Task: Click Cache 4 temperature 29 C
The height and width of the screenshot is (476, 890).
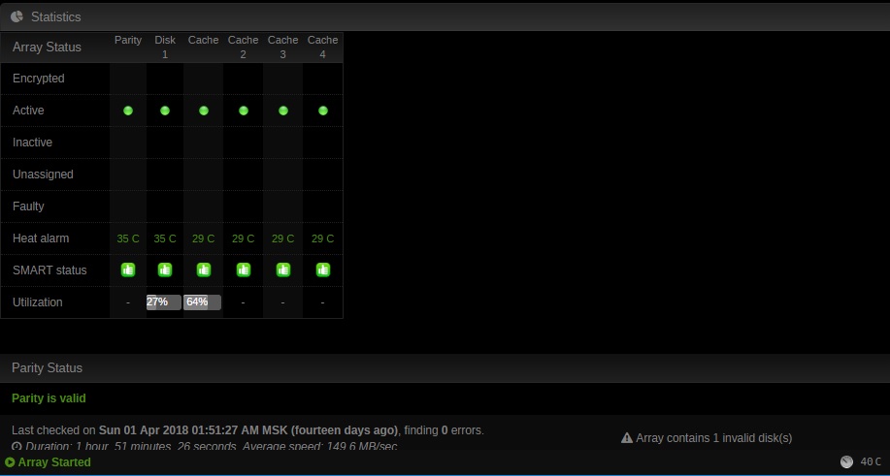Action: (x=322, y=239)
